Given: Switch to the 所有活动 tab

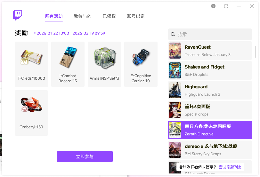Looking at the screenshot, I should tap(54, 16).
